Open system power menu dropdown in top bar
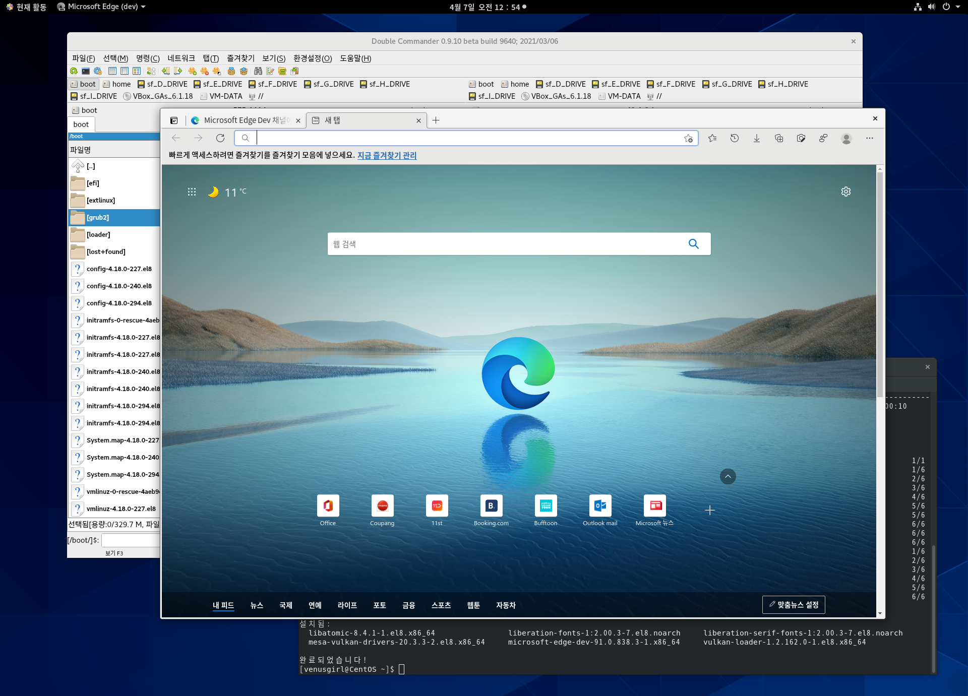 click(x=951, y=7)
